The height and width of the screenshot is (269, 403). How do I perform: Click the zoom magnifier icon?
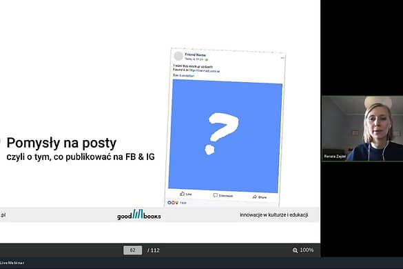(295, 250)
